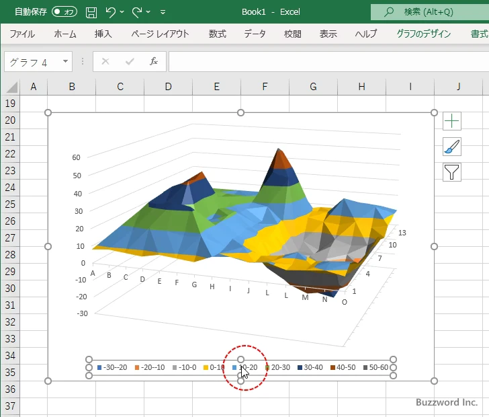
Task: Select row 19 header
Action: tap(10, 104)
